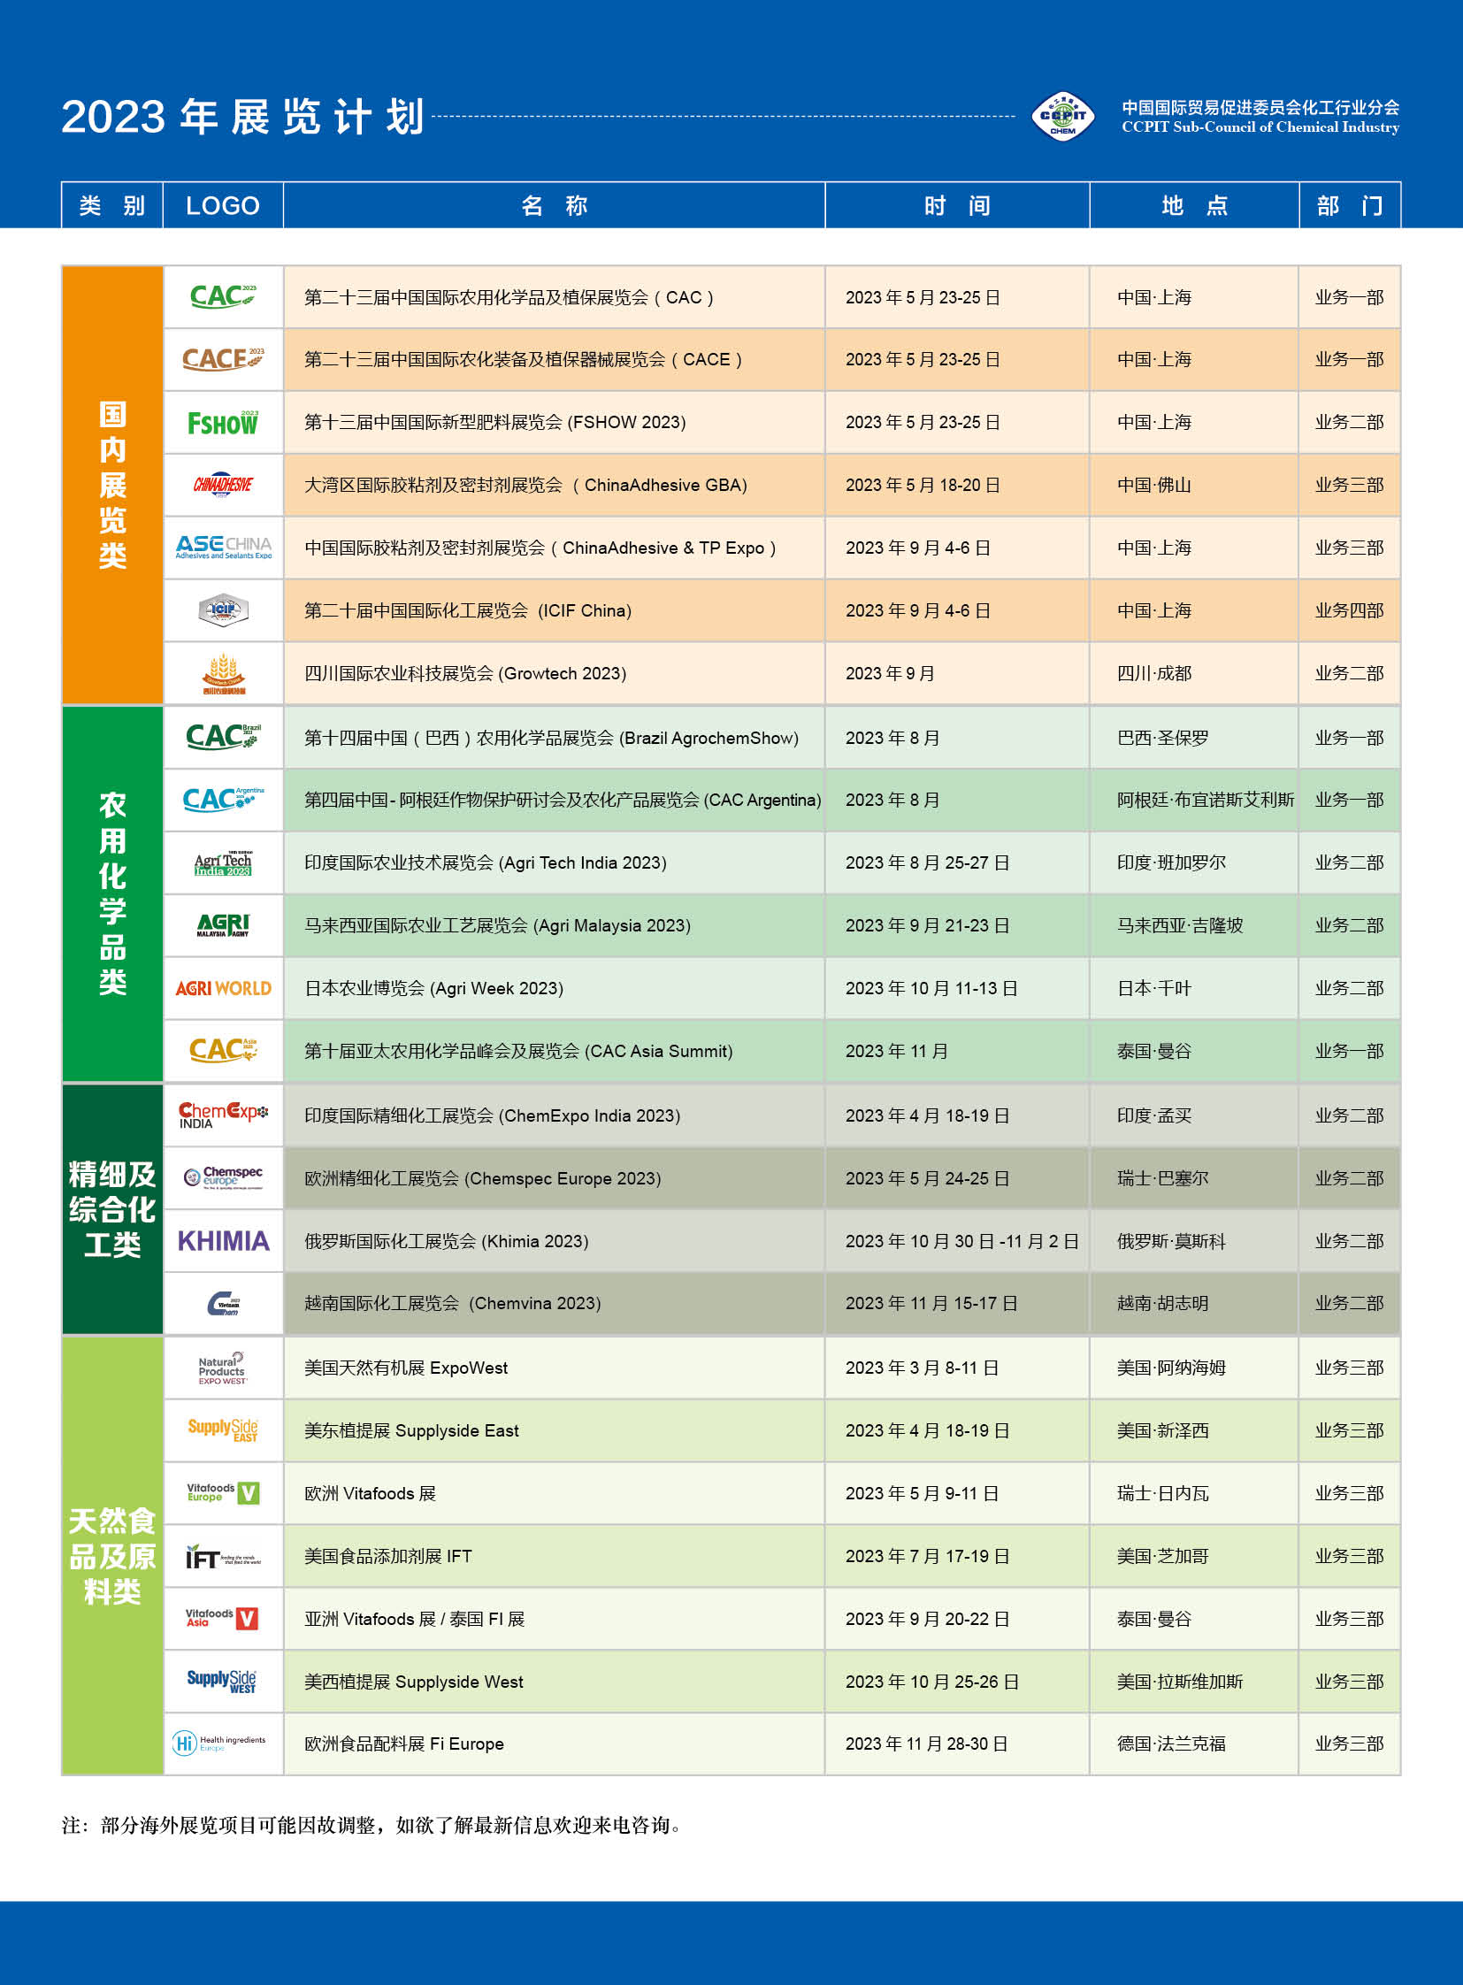Click the location 美国·拉斯维加斯
The height and width of the screenshot is (1985, 1463).
coord(1180,1682)
